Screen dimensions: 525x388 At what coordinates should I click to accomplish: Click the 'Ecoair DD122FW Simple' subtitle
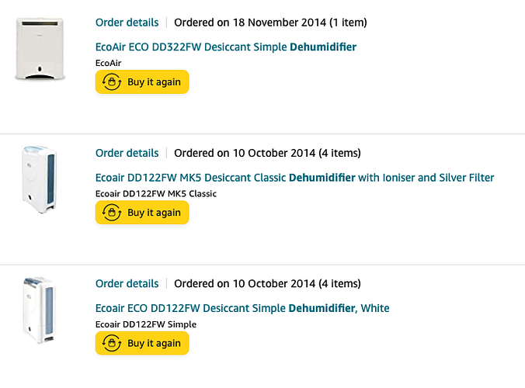(146, 324)
